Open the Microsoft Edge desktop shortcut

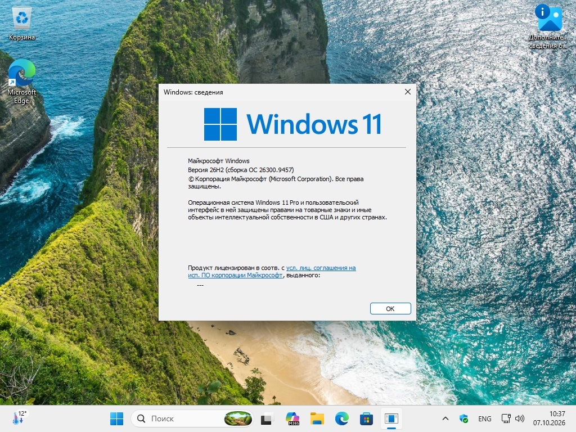(x=22, y=82)
